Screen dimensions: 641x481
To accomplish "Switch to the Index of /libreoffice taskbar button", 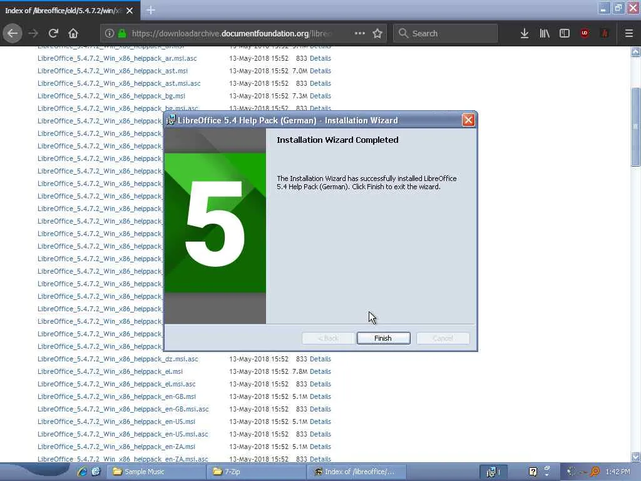I will point(356,472).
